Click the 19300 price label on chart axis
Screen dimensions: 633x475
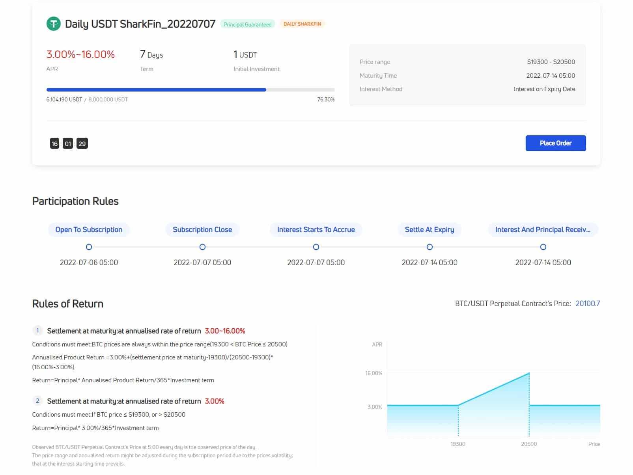pos(458,444)
